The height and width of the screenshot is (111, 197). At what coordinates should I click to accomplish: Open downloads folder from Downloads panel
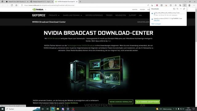pos(174,9)
